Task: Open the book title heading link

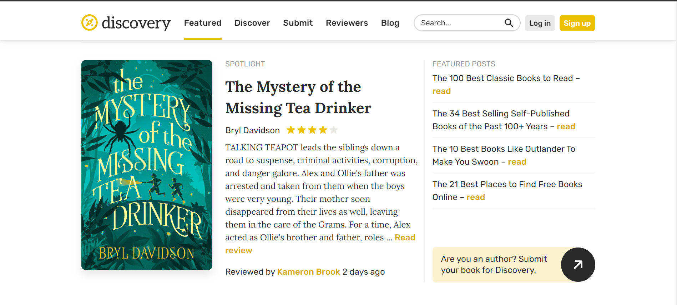Action: [298, 97]
